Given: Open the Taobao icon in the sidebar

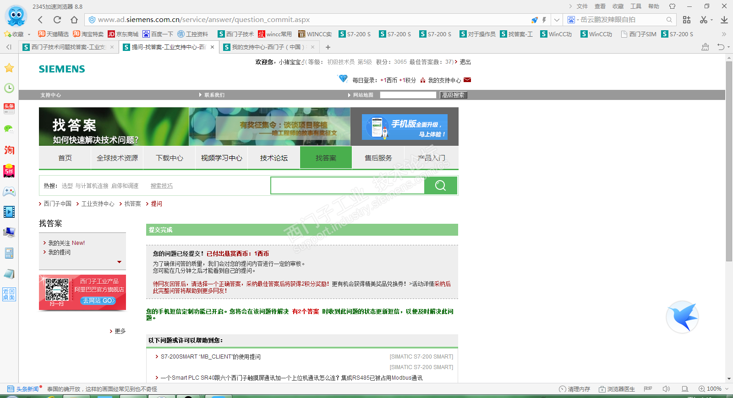Looking at the screenshot, I should pos(9,150).
